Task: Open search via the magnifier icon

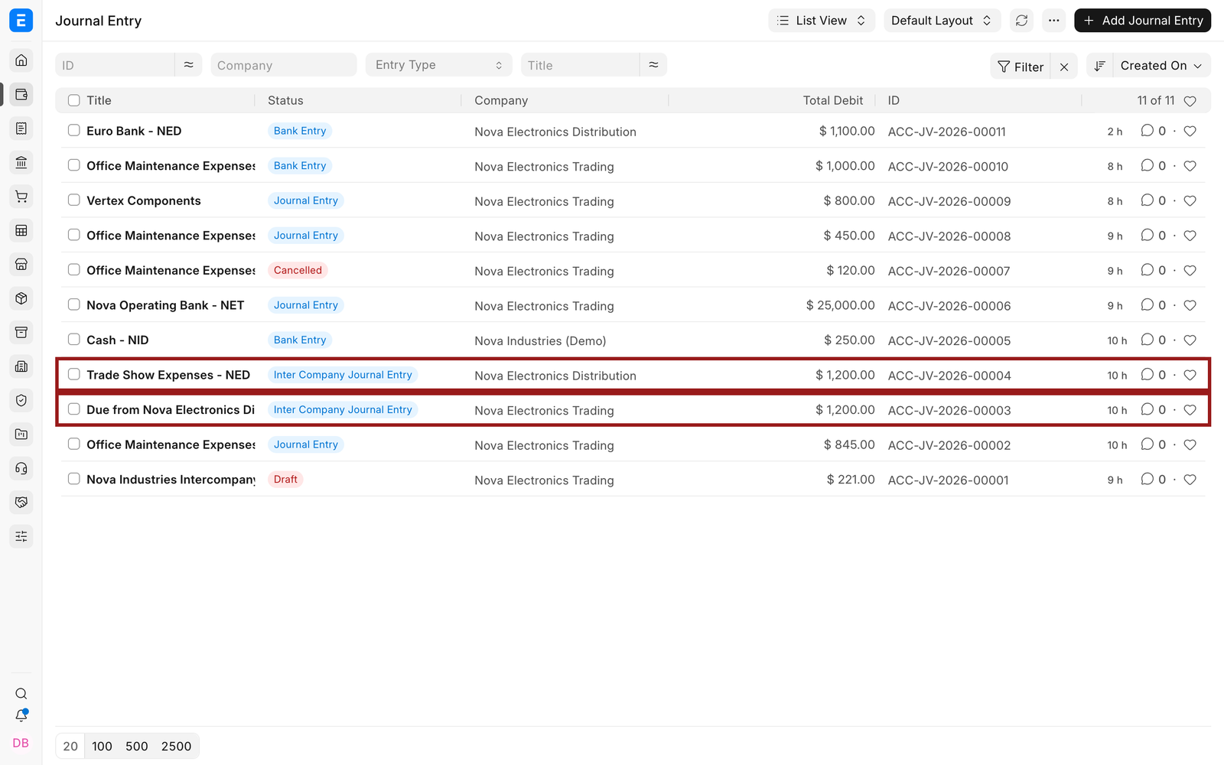Action: (x=21, y=694)
